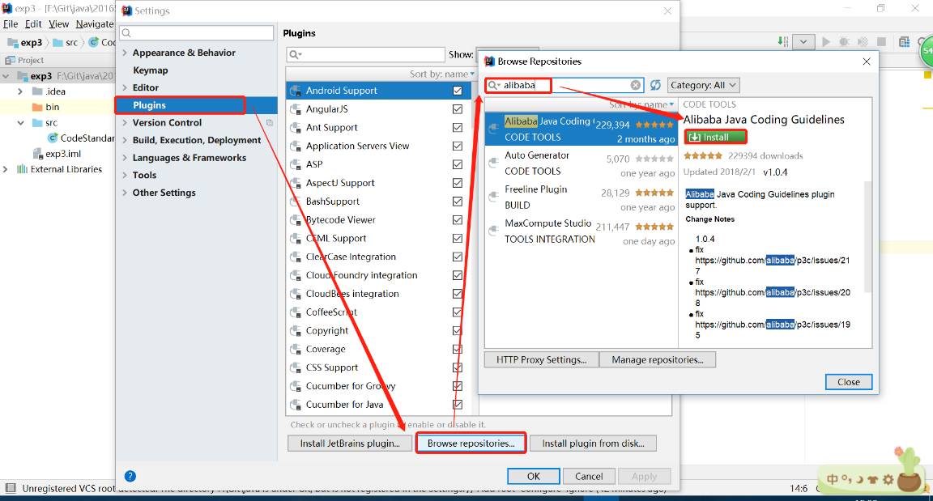Image resolution: width=933 pixels, height=501 pixels.
Task: Open the File menu
Action: click(x=11, y=23)
